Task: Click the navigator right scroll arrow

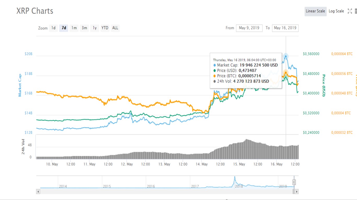Action: (x=296, y=192)
